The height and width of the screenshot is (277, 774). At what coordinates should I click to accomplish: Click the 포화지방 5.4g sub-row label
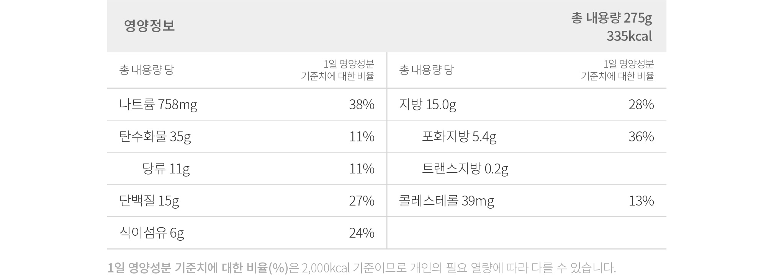(459, 136)
